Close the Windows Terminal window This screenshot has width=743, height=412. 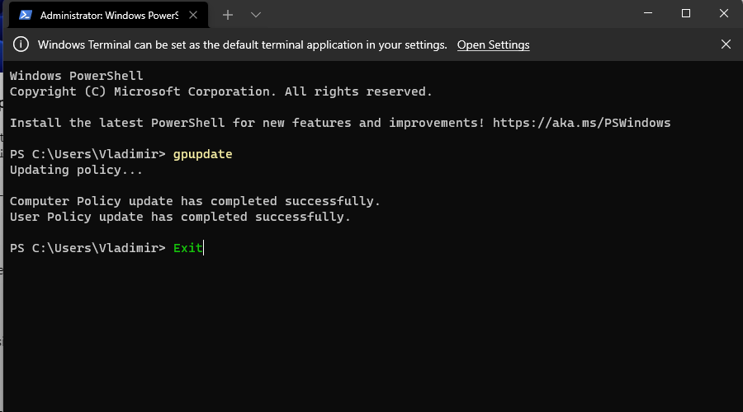(x=723, y=13)
